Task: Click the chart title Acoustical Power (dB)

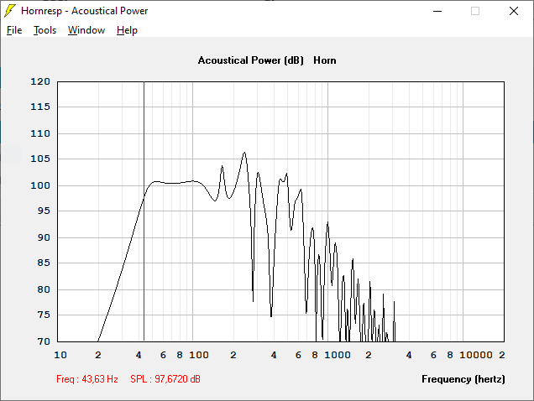Action: 250,60
